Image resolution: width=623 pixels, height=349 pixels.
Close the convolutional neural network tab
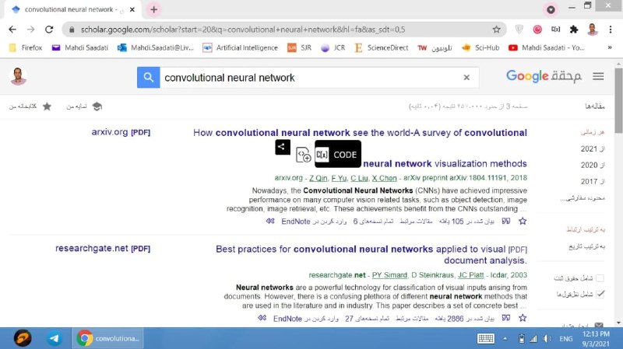point(132,9)
